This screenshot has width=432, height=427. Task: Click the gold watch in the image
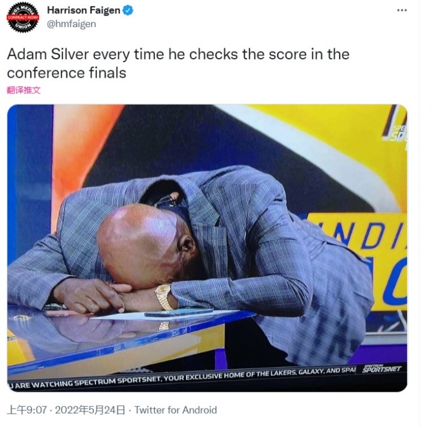click(164, 297)
